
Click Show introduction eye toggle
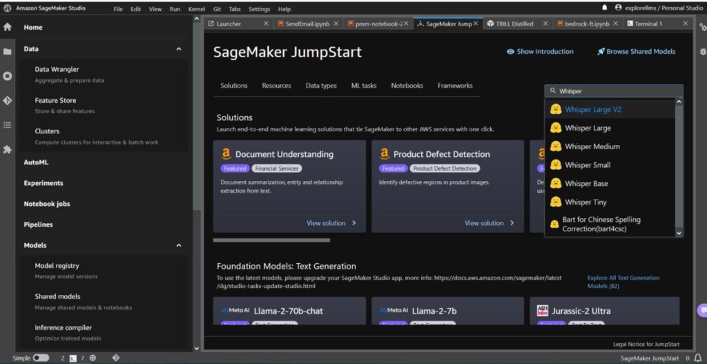pos(510,51)
